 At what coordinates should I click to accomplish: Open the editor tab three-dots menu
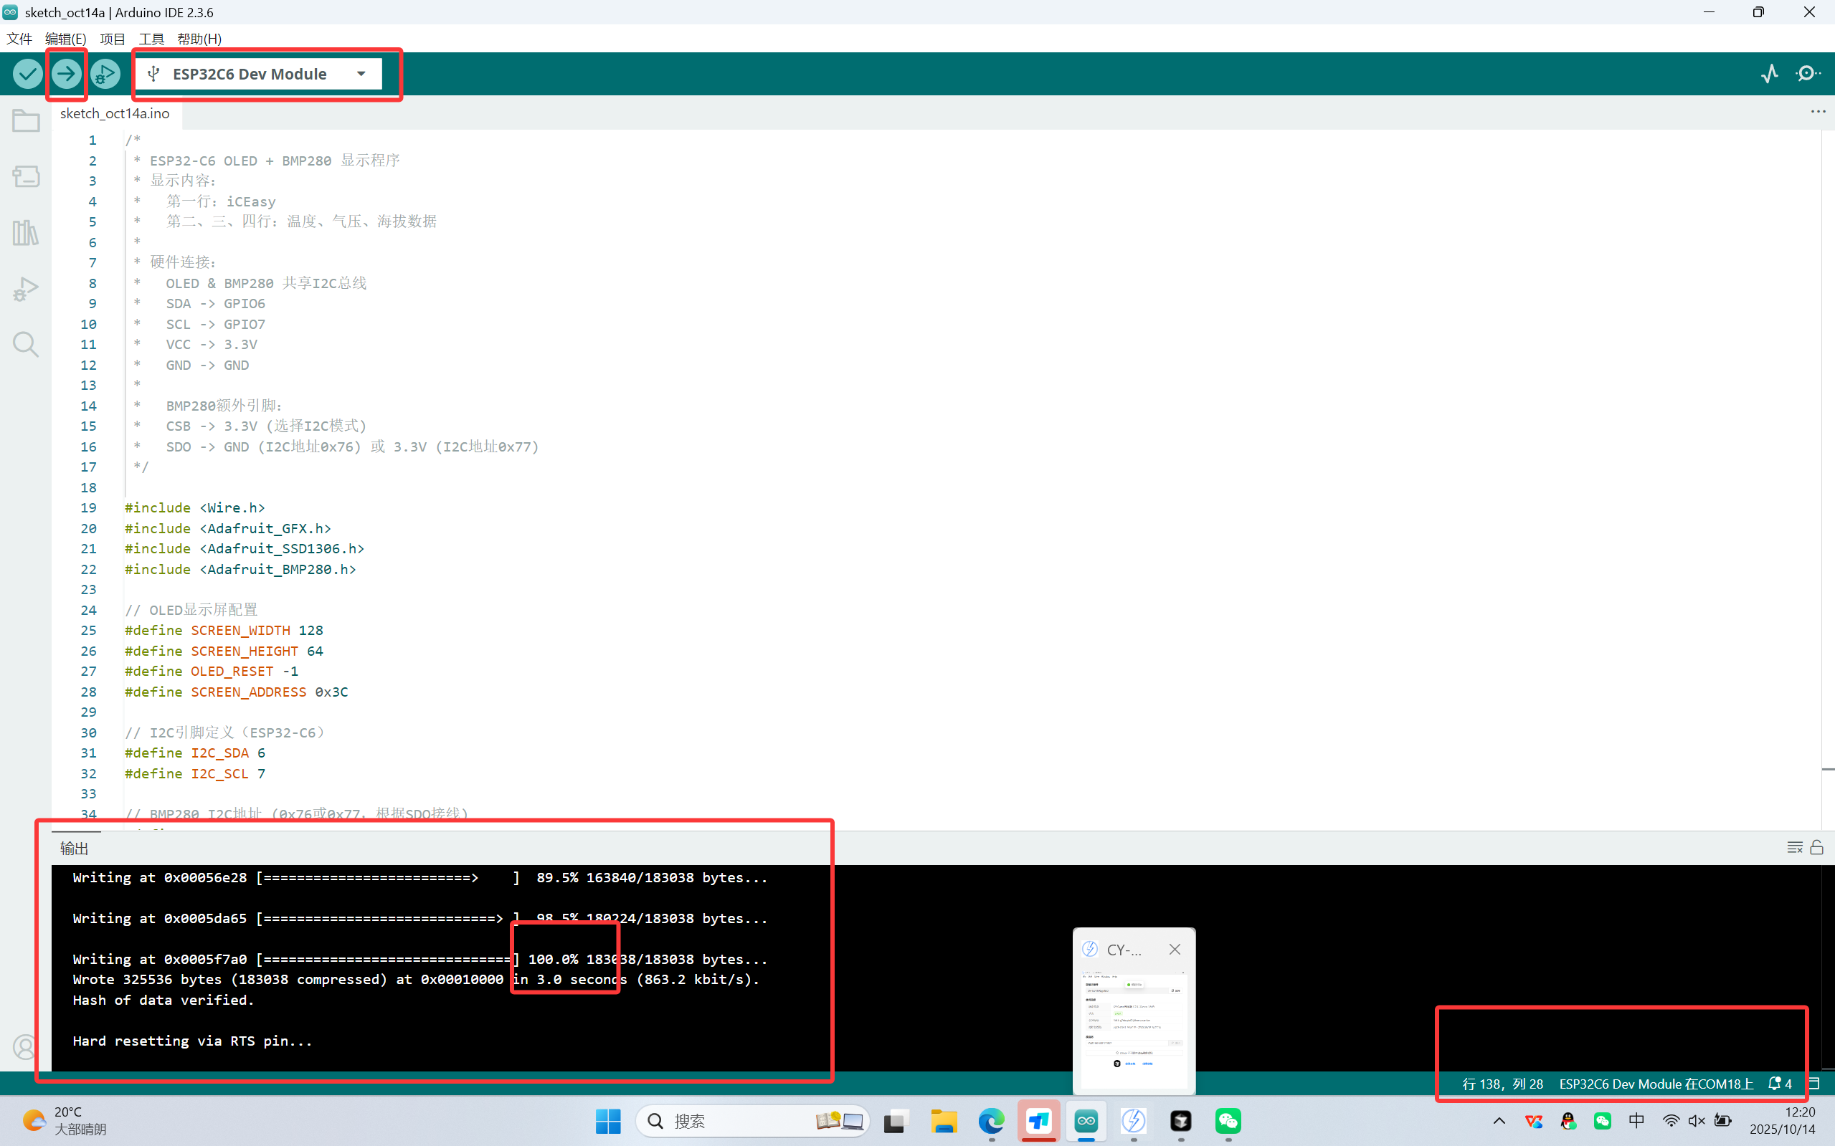click(x=1818, y=111)
